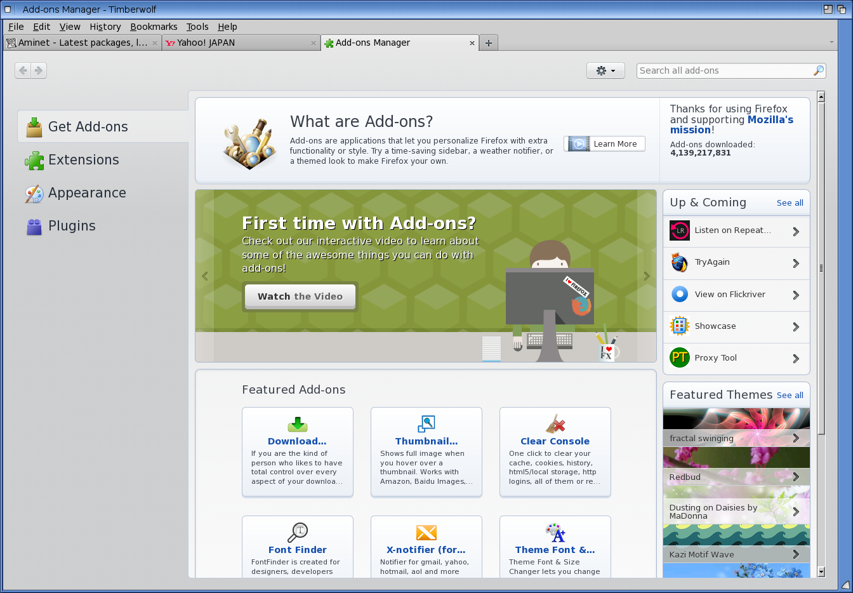Switch to the Aminet tab

coord(83,43)
